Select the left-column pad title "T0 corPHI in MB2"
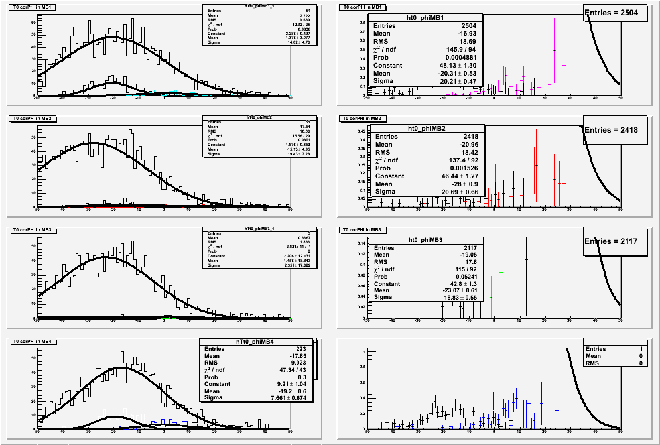The width and height of the screenshot is (660, 445). (x=33, y=119)
